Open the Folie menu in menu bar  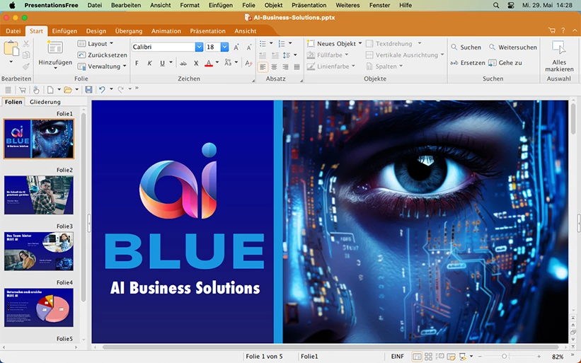tap(248, 5)
